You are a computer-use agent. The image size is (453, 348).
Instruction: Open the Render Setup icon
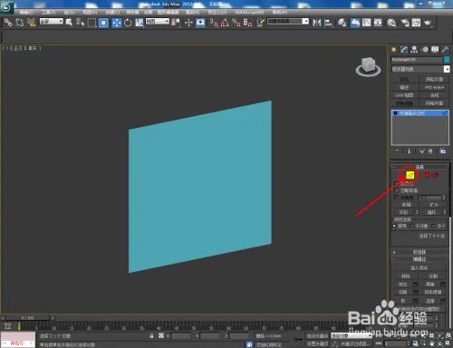[x=405, y=23]
